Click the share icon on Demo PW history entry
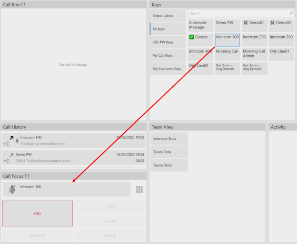The height and width of the screenshot is (244, 297). tap(6, 161)
